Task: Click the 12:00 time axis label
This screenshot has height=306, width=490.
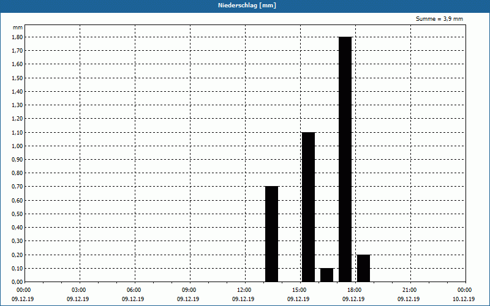Action: point(246,290)
